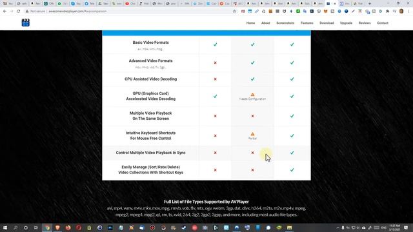Reload the current page
The image size is (413, 232).
pos(19,12)
